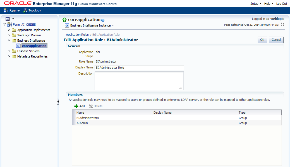Select Farm_AI_OBIIEE in the tree
The height and width of the screenshot is (167, 290).
pyautogui.click(x=24, y=25)
